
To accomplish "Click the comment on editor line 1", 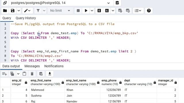I will click(x=63, y=24).
